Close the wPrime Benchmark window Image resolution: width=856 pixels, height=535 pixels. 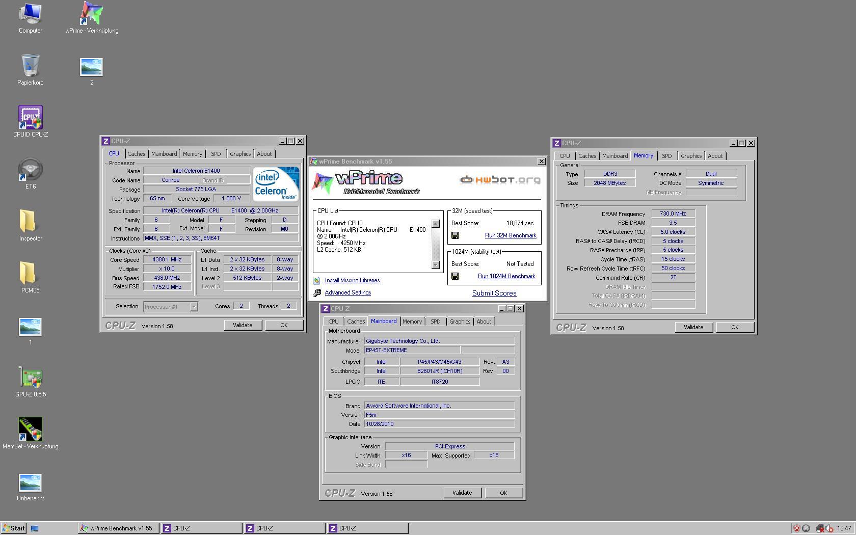point(541,162)
